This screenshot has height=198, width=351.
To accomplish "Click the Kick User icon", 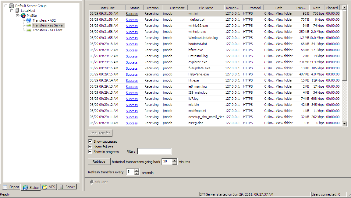I will click(x=91, y=182).
